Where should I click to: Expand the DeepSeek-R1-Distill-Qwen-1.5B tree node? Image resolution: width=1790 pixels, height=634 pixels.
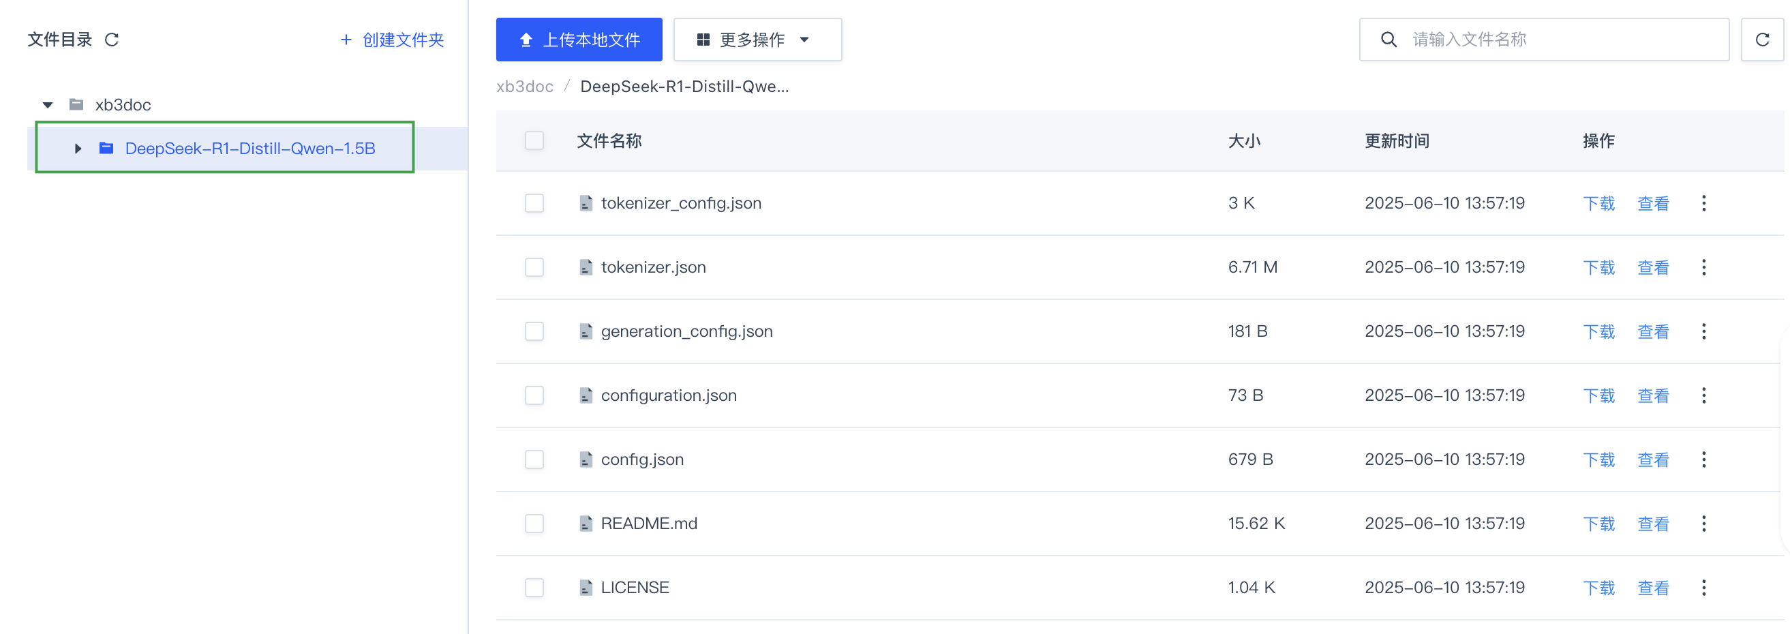coord(78,148)
